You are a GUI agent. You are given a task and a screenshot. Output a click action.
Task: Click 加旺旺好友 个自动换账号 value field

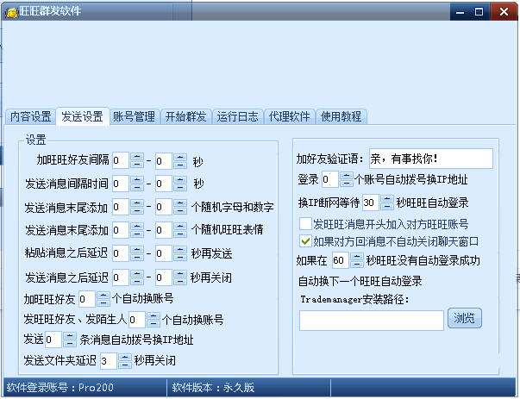[x=87, y=299]
